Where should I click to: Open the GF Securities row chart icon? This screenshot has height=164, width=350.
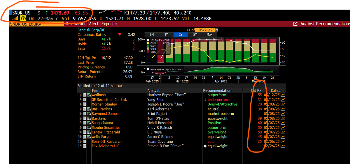click(x=283, y=99)
